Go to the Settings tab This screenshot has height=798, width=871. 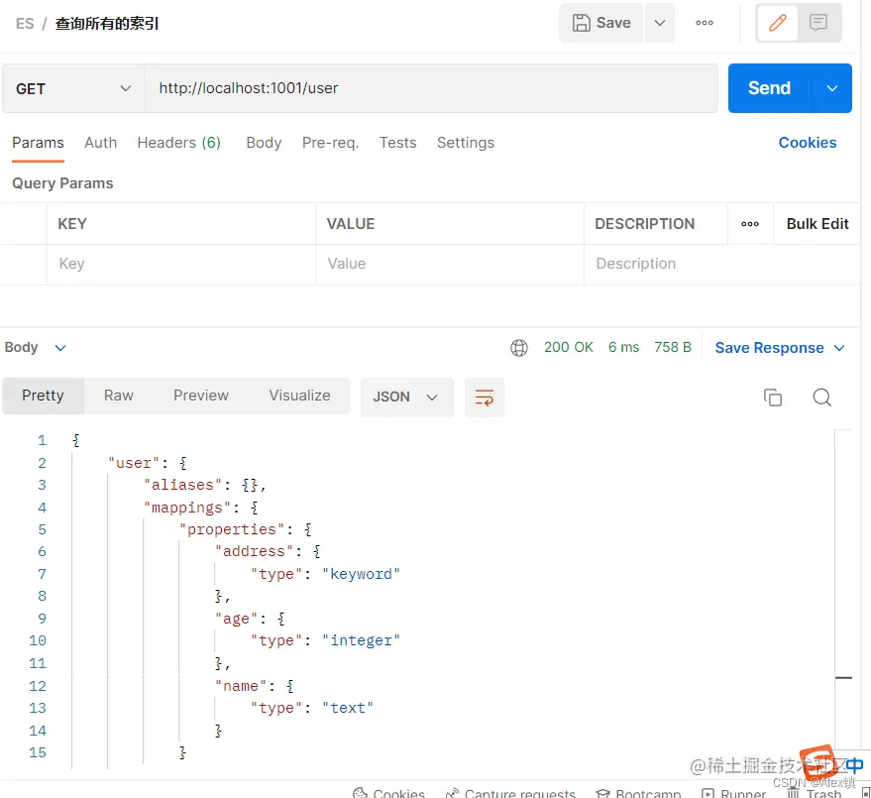[x=466, y=143]
